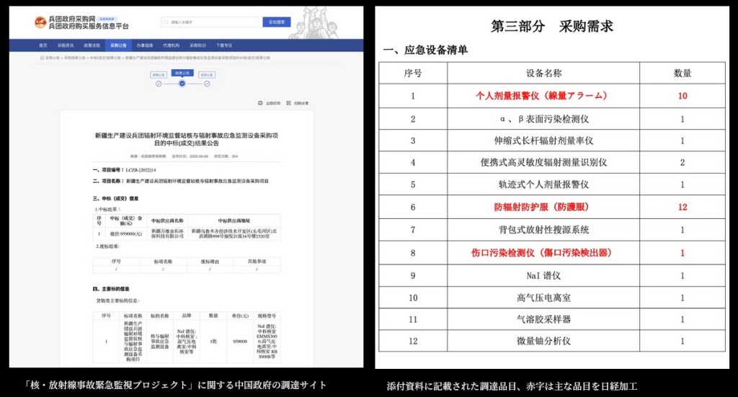Click the search magnifier icon in search box
The image size is (738, 397).
coord(167,22)
